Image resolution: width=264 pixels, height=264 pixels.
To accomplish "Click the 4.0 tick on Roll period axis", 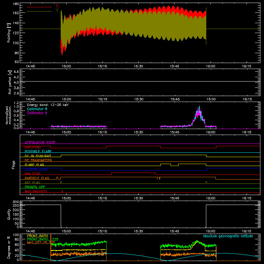I will coord(16,82).
